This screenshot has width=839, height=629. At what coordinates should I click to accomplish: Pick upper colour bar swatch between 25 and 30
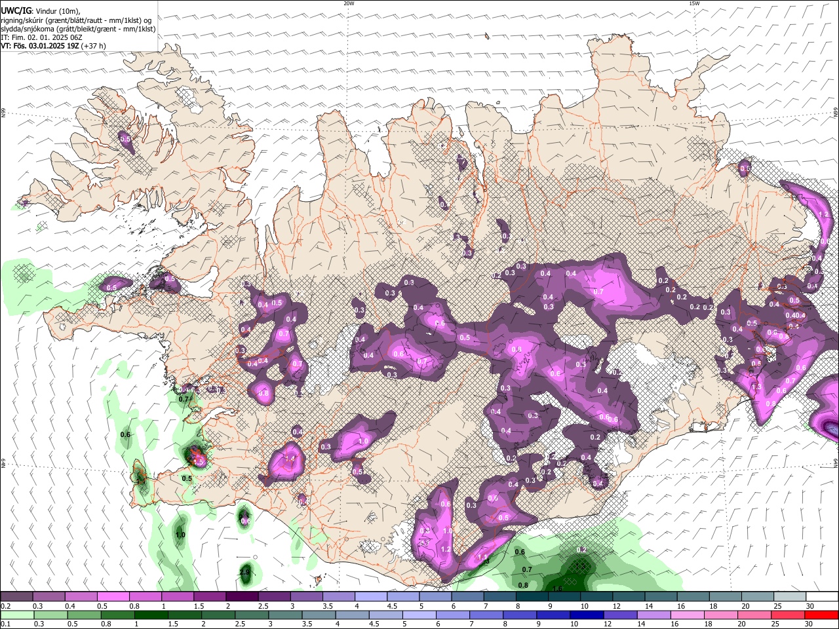point(790,597)
